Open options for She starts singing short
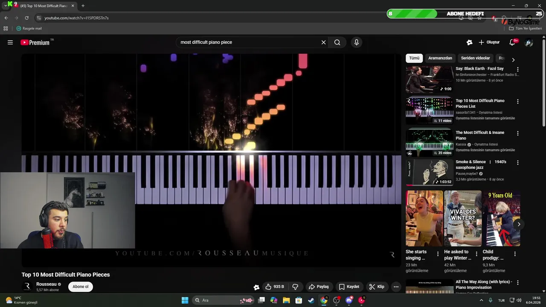The height and width of the screenshot is (307, 546). (x=438, y=254)
